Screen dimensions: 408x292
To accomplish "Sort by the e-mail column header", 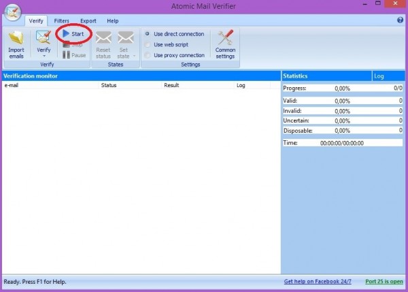I will tap(50, 85).
